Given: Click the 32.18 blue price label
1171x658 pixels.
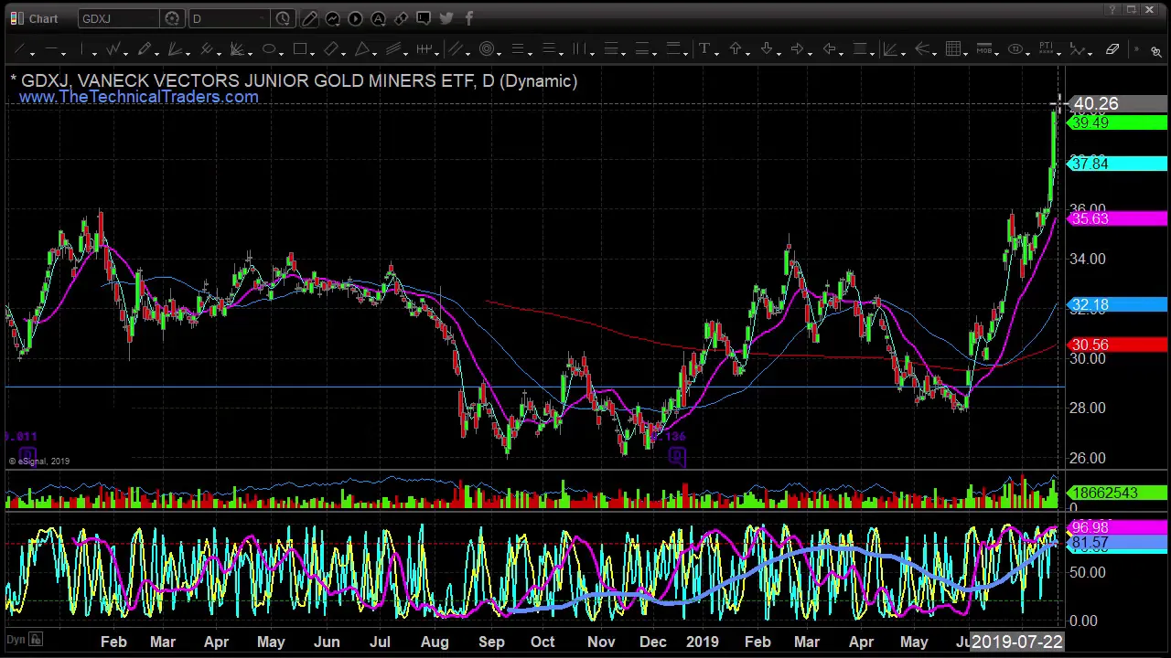Looking at the screenshot, I should 1117,304.
